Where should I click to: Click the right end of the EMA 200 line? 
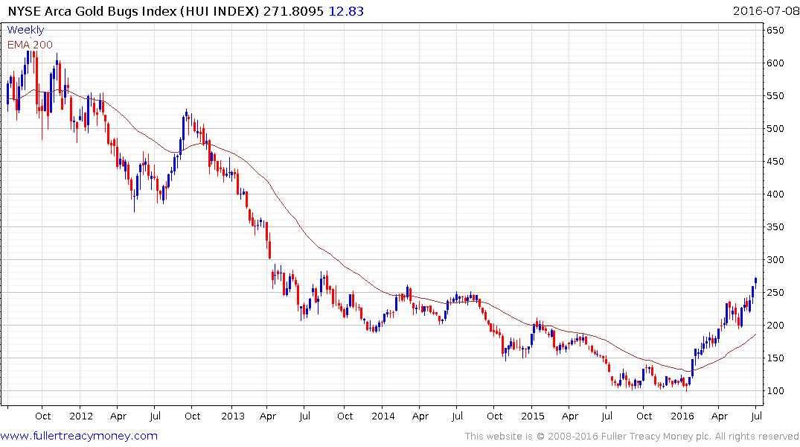pos(755,335)
